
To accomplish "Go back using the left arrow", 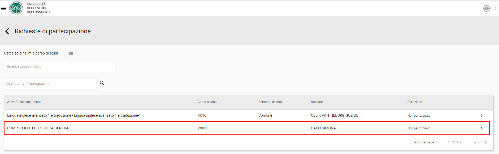I will (x=7, y=31).
